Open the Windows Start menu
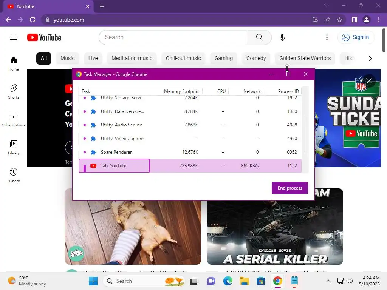Viewport: 387px width, 290px height. point(93,281)
